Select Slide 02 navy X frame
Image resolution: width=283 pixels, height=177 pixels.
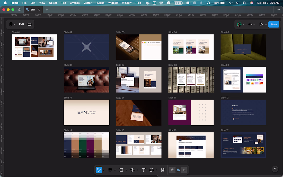coord(86,47)
